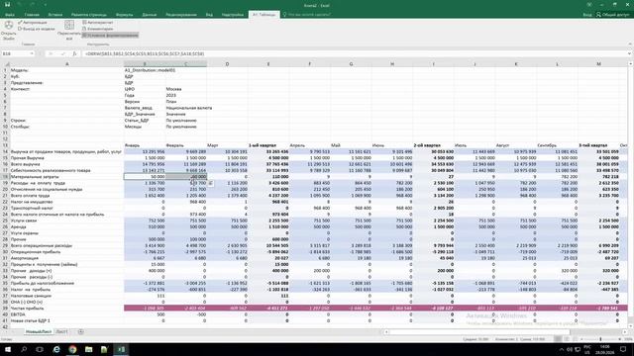Click the Select All corner of the grid
The width and height of the screenshot is (634, 356).
(x=6, y=63)
